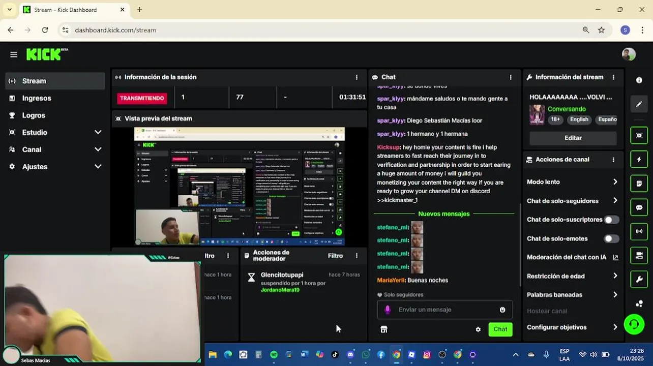
Task: Open Configurar objetivos settings
Action: (x=573, y=327)
